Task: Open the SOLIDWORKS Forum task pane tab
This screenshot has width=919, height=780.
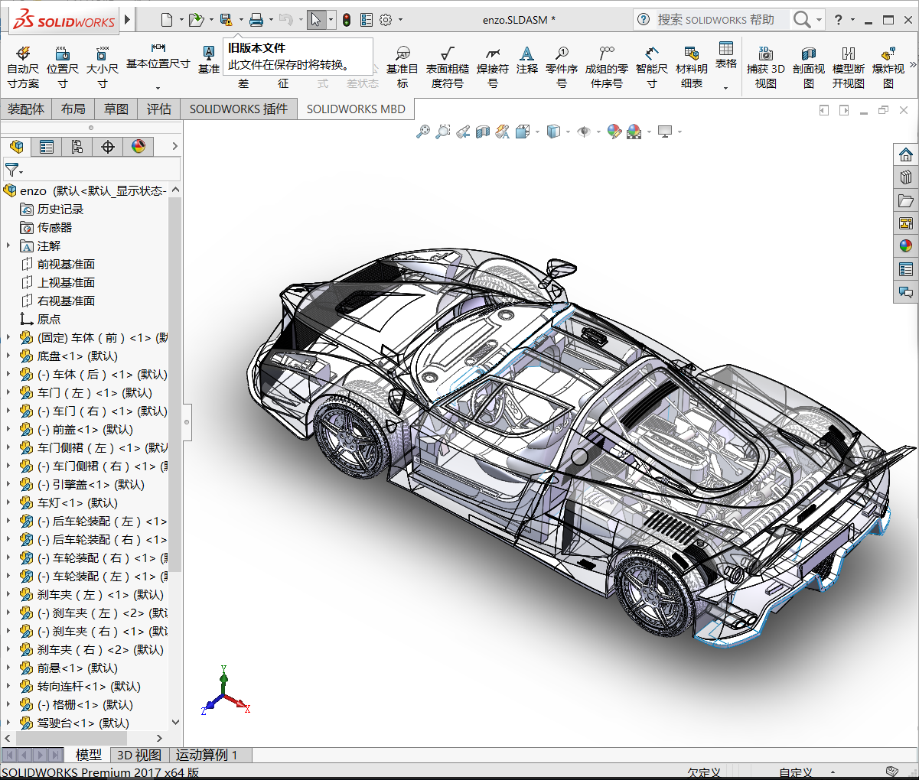Action: pyautogui.click(x=906, y=292)
